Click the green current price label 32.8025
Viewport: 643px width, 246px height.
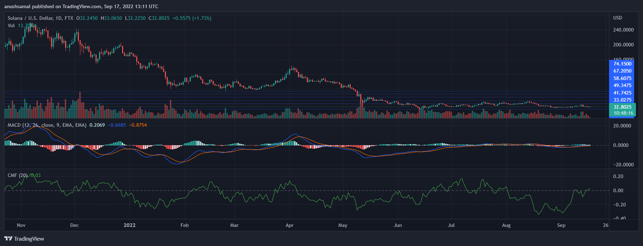pyautogui.click(x=622, y=107)
